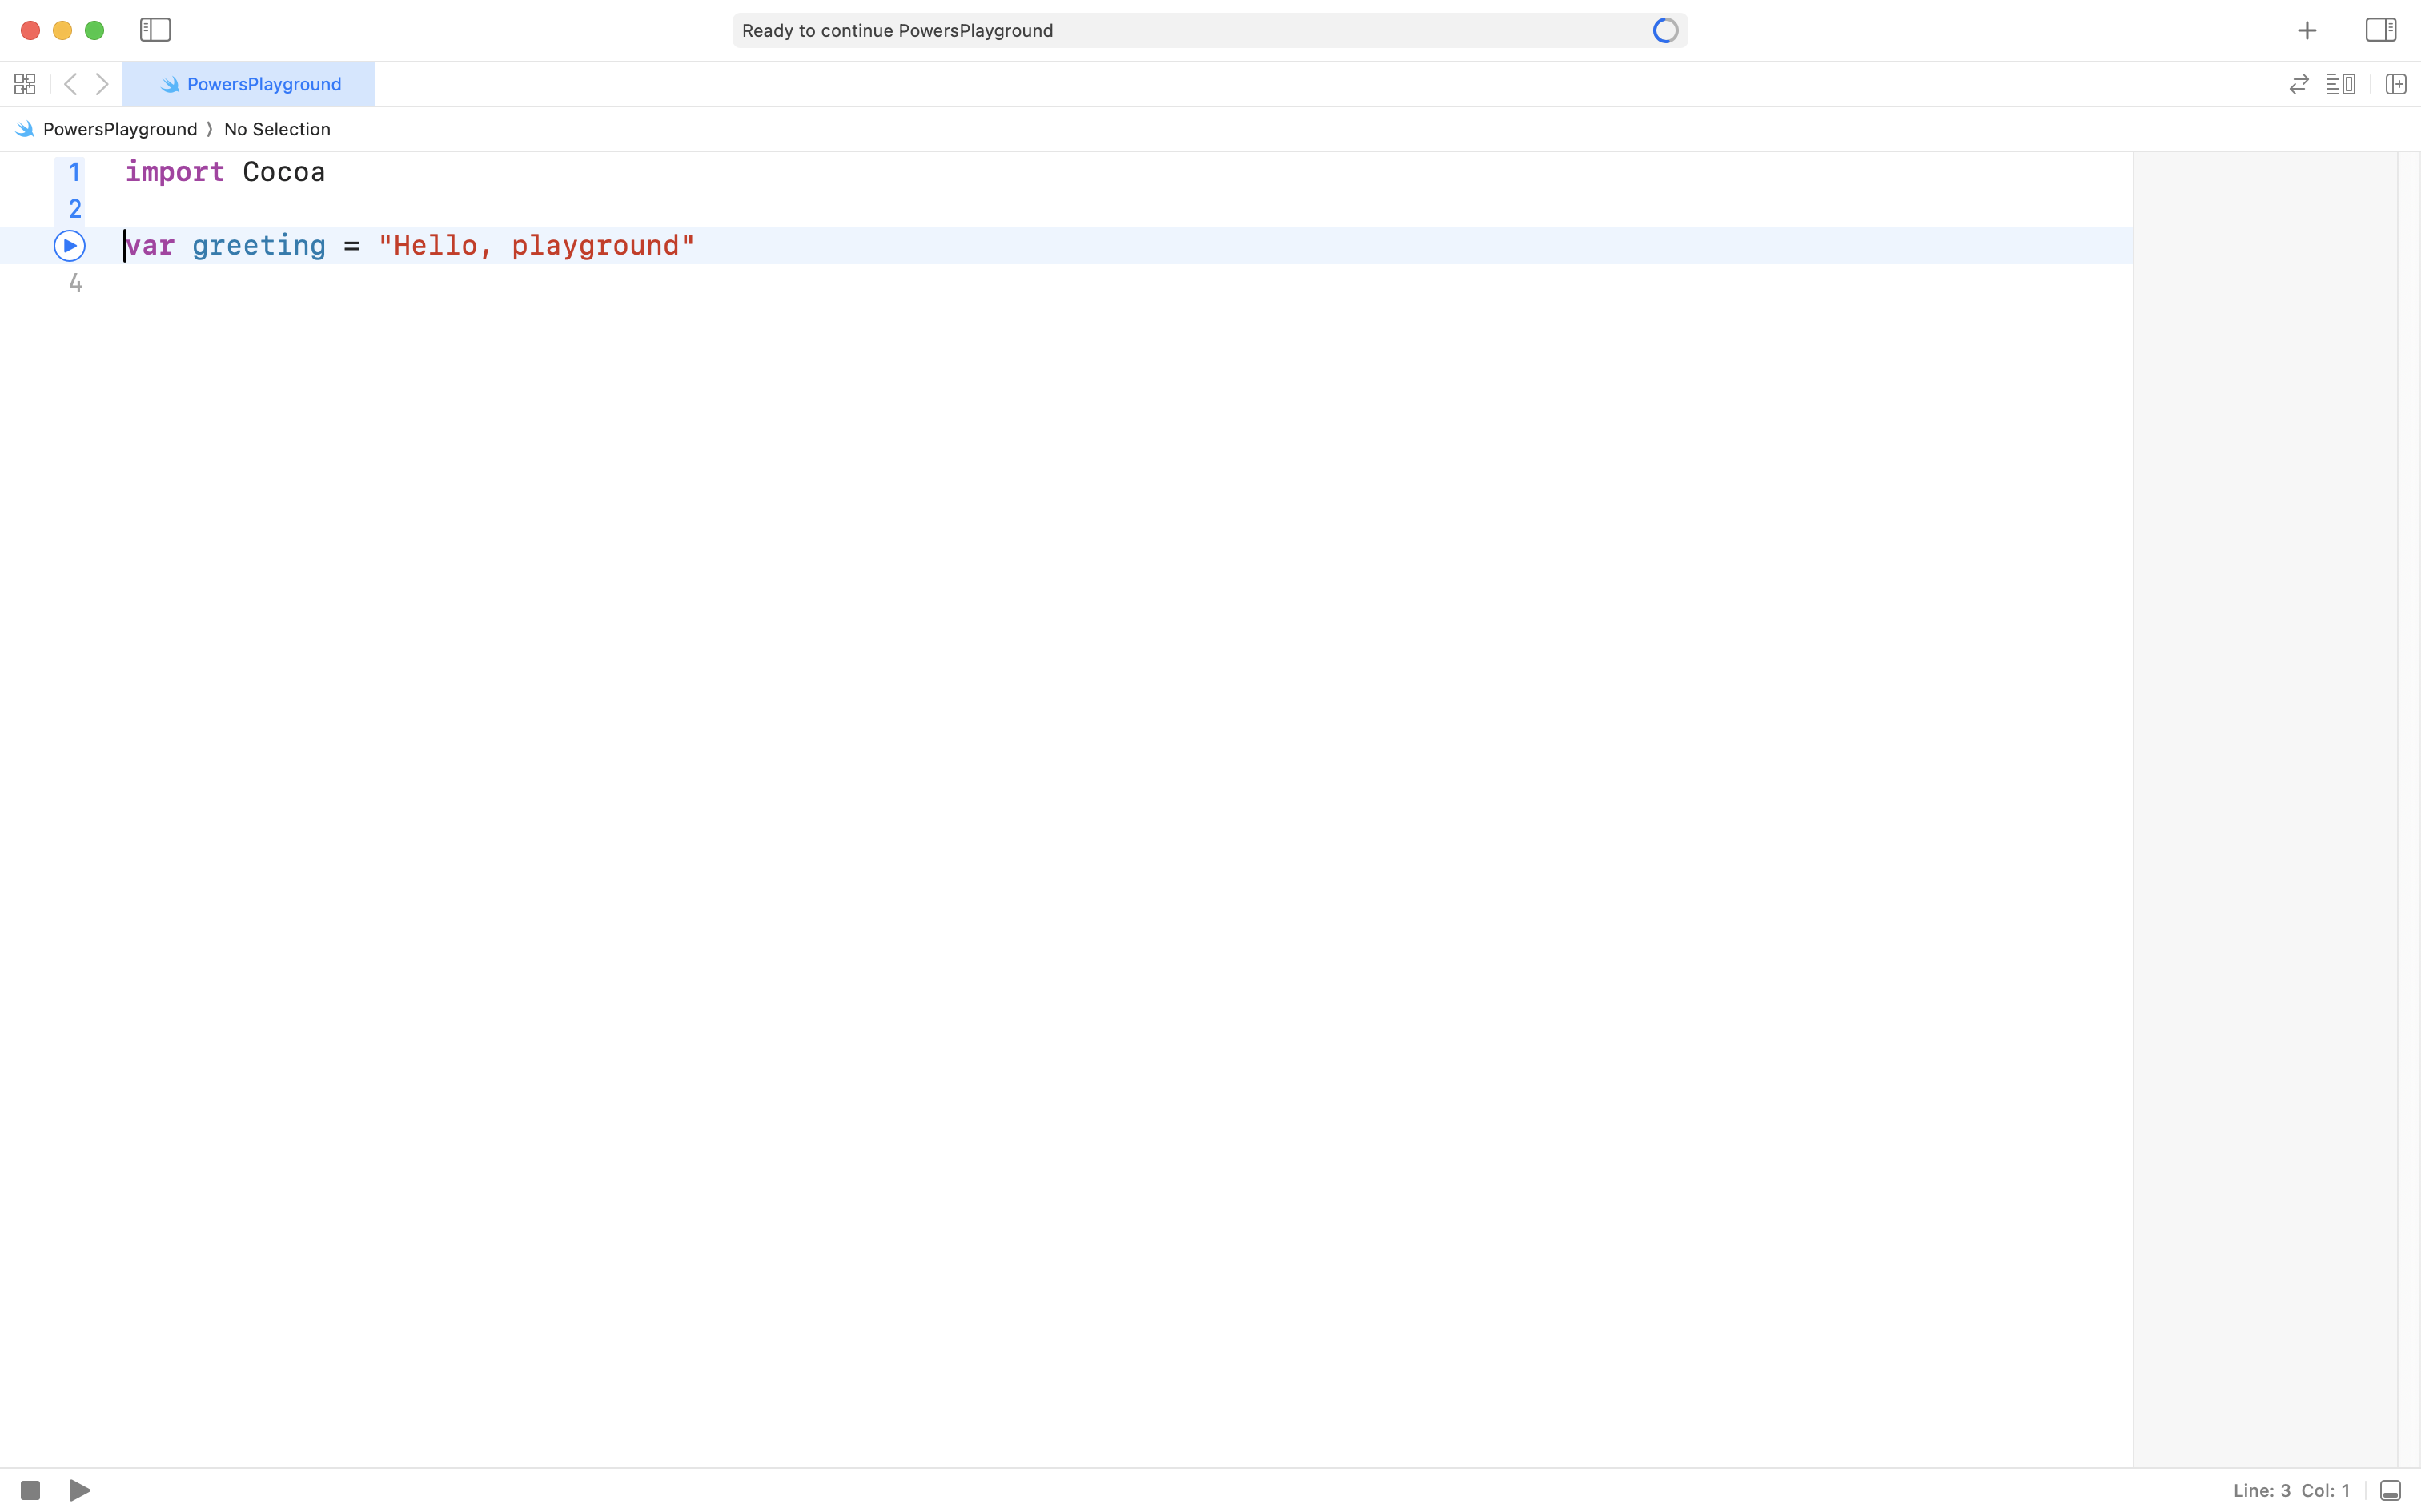
Task: Show or hide the debug area
Action: tap(2390, 1490)
